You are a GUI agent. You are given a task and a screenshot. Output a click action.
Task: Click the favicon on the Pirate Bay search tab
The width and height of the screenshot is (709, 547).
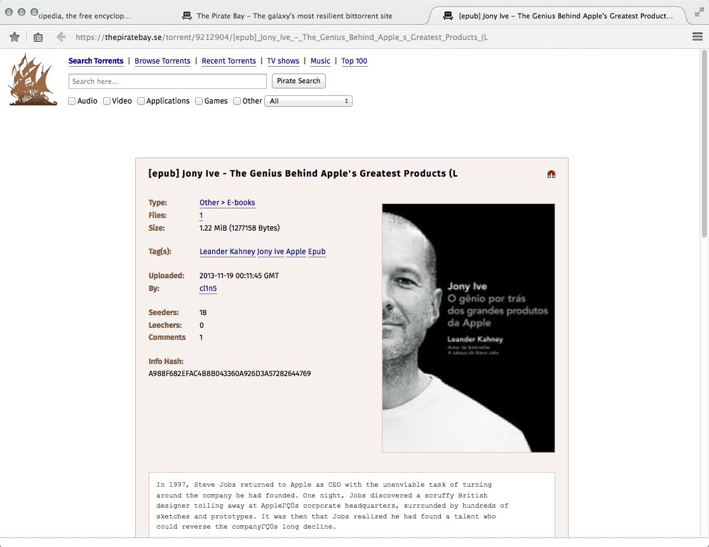186,15
